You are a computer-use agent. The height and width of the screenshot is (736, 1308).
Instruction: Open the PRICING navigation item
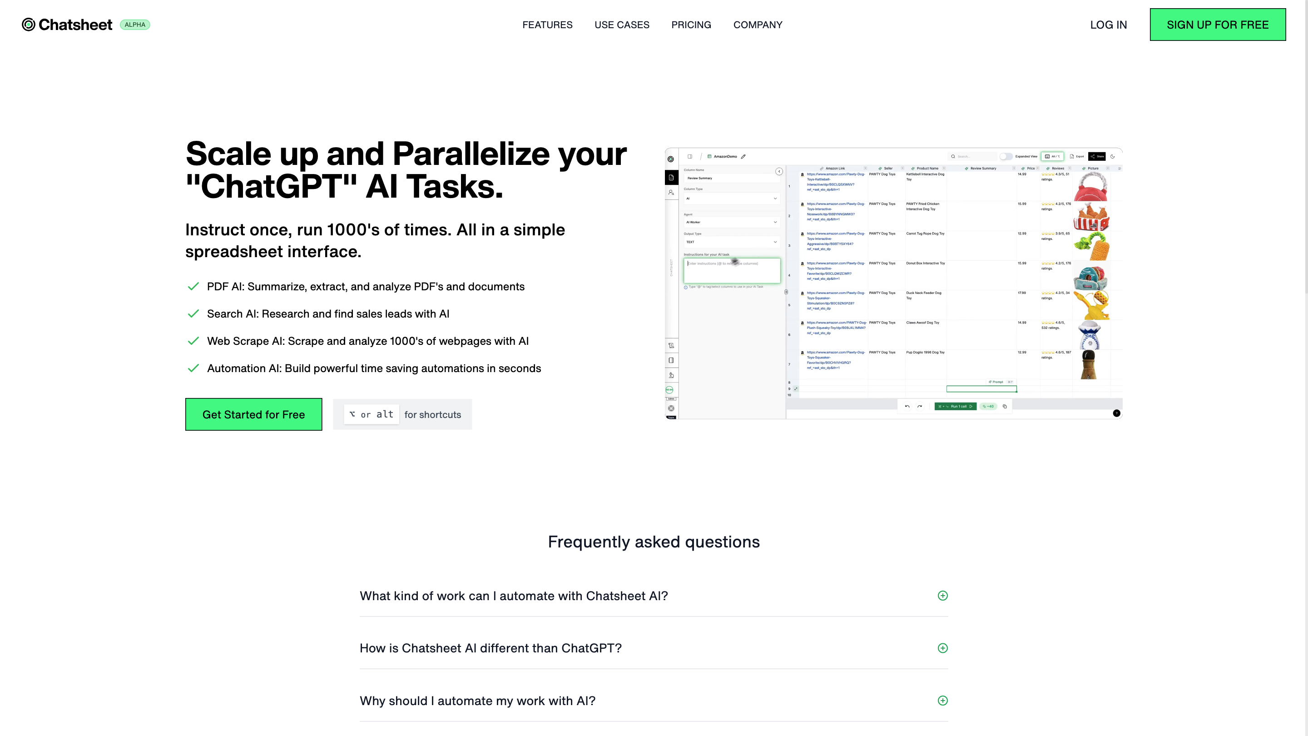[x=690, y=25]
